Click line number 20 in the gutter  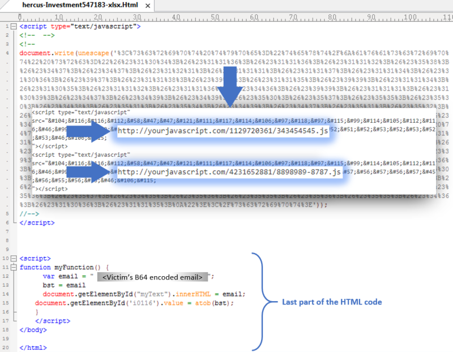(6, 347)
